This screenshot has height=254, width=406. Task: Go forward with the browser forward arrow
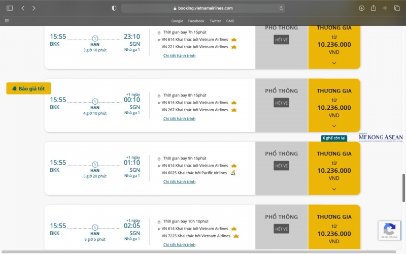click(34, 8)
